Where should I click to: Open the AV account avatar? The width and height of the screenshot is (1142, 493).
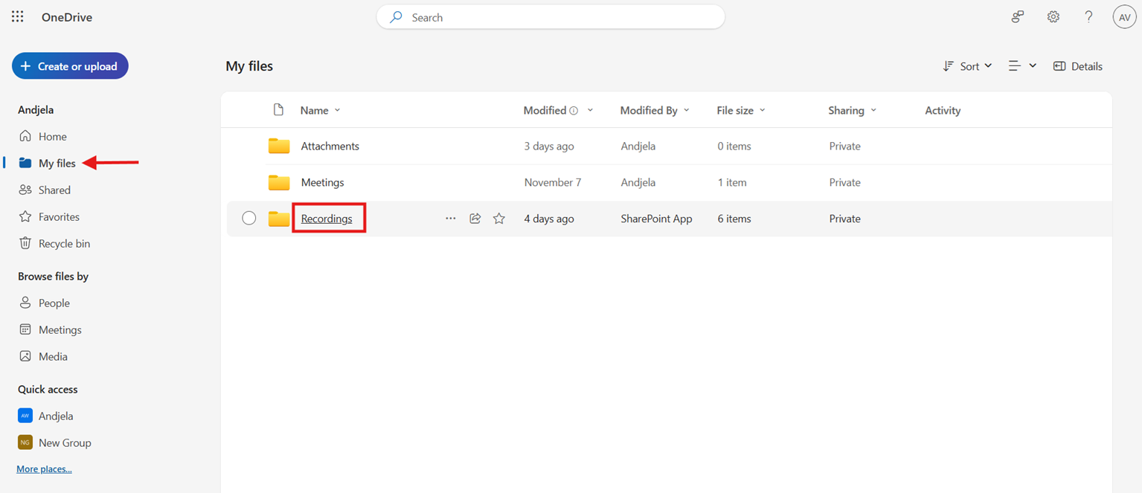coord(1123,17)
